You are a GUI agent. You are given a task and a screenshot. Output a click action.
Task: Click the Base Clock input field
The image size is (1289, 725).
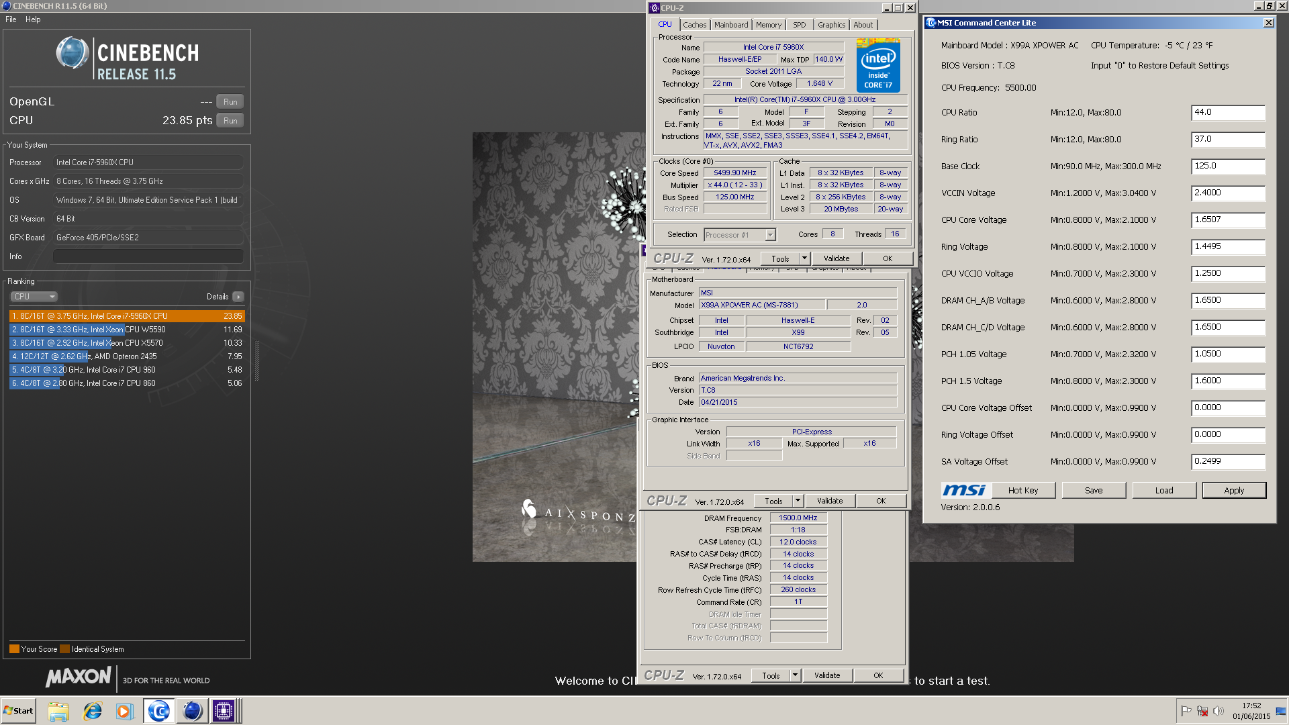[x=1228, y=166]
